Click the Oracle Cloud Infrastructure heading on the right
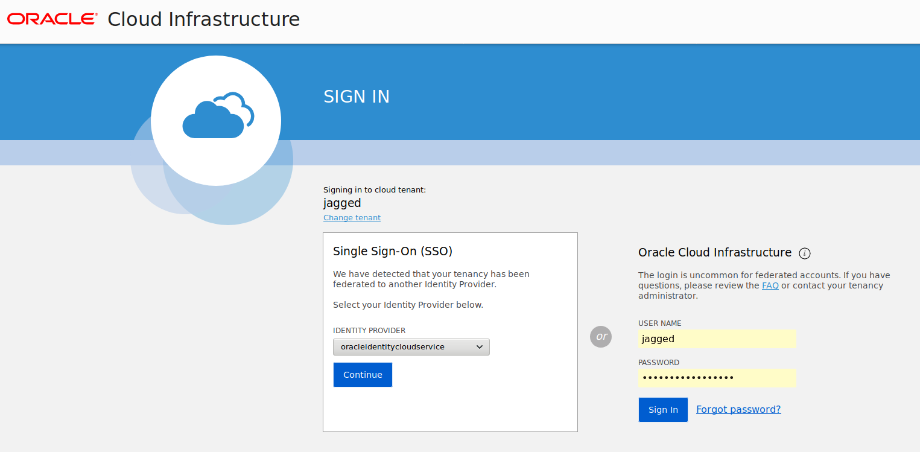The width and height of the screenshot is (920, 452). pyautogui.click(x=715, y=252)
